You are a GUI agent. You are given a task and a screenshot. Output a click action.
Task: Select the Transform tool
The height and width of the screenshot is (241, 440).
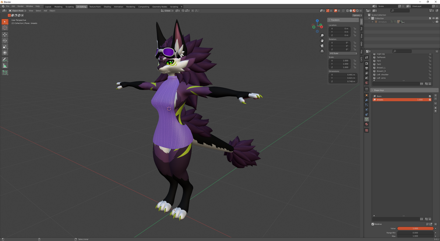(5, 53)
